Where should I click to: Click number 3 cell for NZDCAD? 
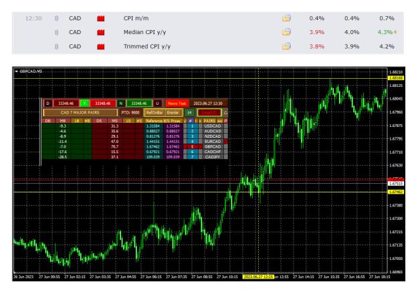(x=192, y=136)
